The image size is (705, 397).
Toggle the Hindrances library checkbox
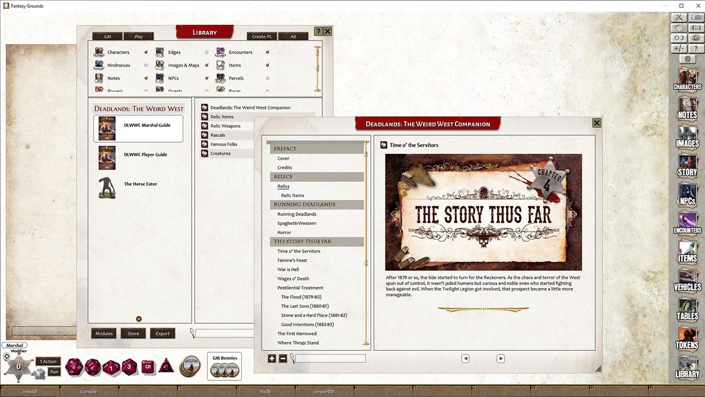click(146, 65)
